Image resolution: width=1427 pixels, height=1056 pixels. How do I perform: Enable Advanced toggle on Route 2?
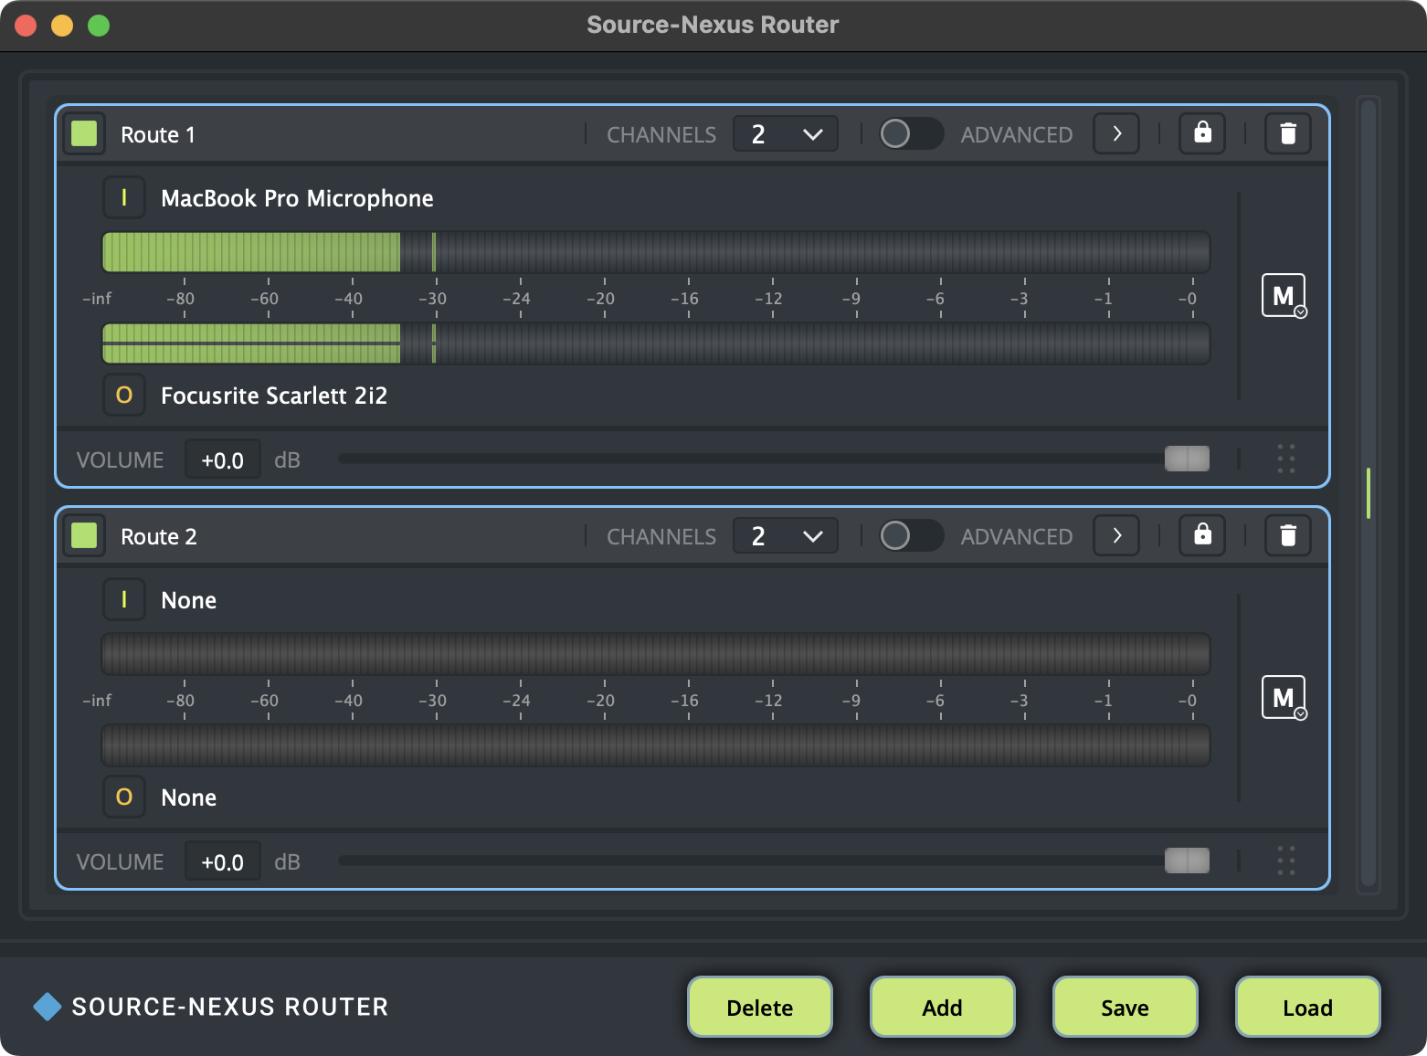910,536
